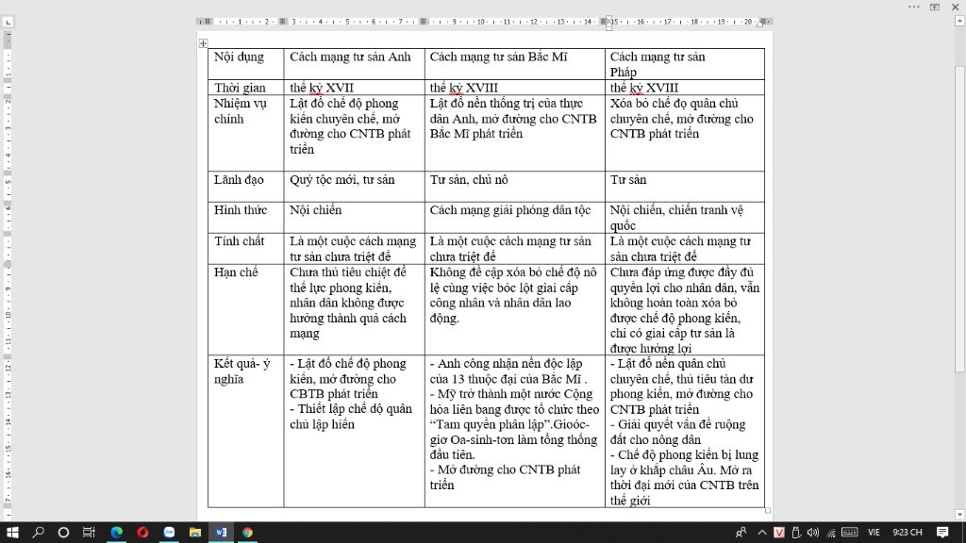This screenshot has width=966, height=543.
Task: Click the vertical scrollbar down arrow
Action: click(x=959, y=515)
